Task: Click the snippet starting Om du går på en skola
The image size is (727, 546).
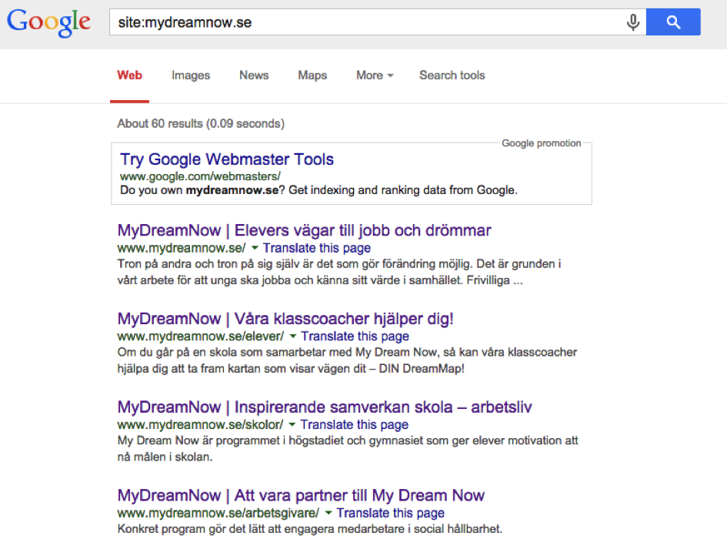Action: pyautogui.click(x=347, y=360)
